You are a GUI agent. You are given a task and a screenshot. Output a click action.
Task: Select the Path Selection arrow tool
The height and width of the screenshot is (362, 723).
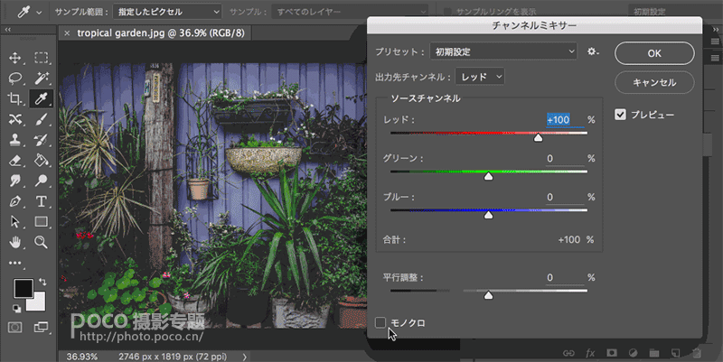(x=14, y=221)
